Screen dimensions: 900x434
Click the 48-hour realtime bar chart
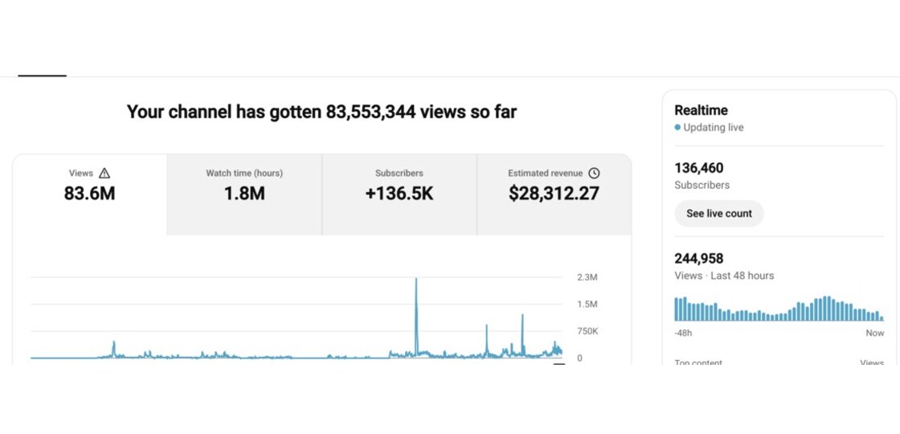click(x=779, y=309)
